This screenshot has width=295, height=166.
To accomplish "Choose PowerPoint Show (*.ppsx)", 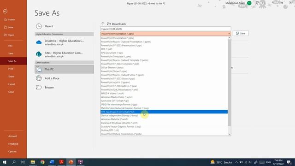I will coord(164,71).
